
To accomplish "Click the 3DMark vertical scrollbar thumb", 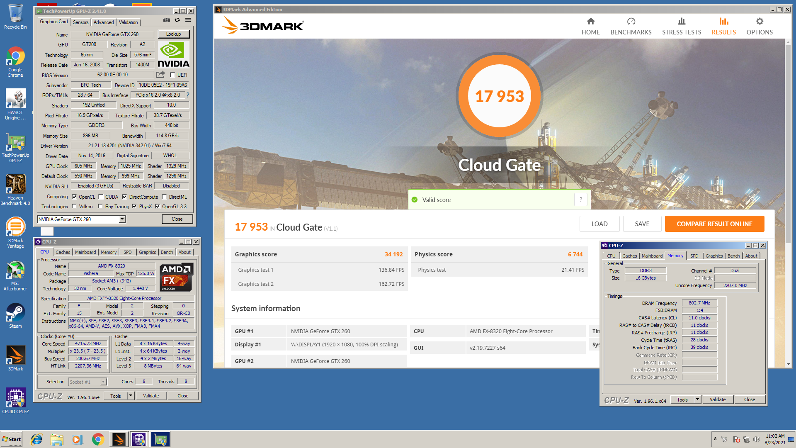I will (x=788, y=144).
